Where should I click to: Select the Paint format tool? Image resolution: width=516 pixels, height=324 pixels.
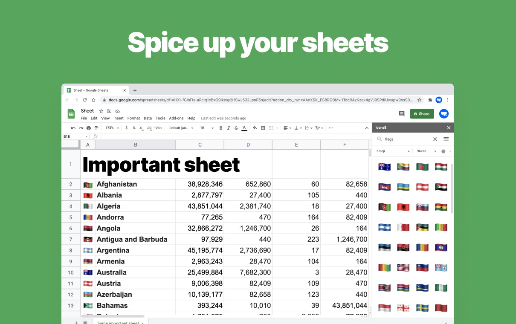pyautogui.click(x=96, y=128)
